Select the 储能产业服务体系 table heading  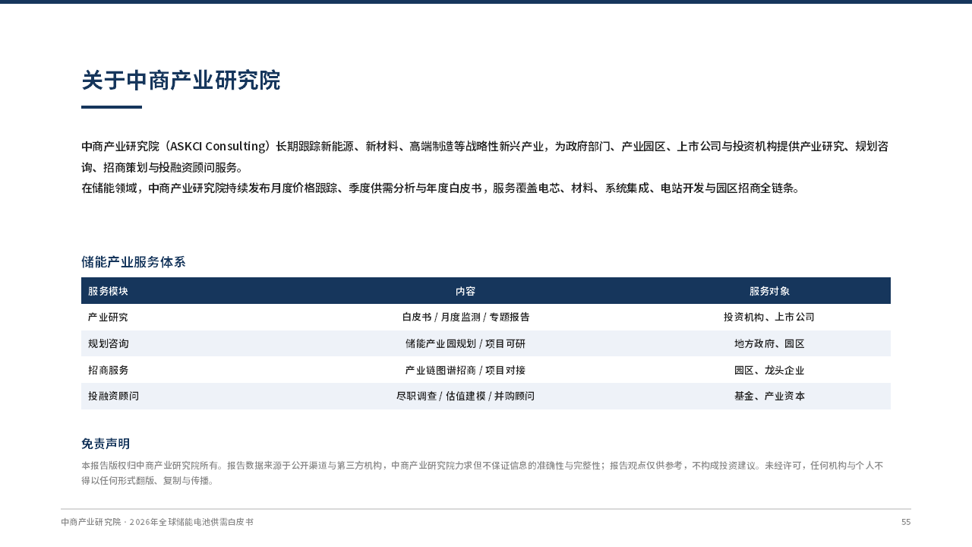point(134,262)
